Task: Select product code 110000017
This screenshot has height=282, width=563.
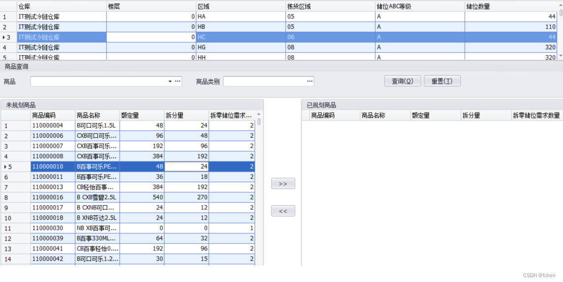Action: [x=53, y=208]
